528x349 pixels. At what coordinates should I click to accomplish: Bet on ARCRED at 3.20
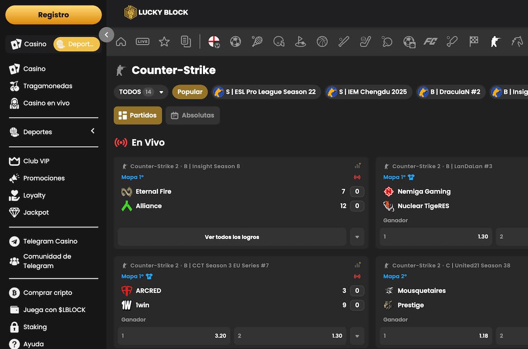point(174,336)
